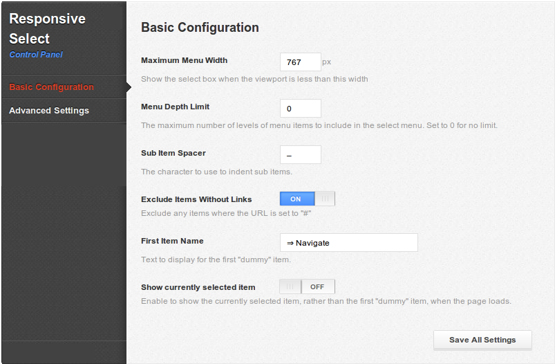This screenshot has height=364, width=555.
Task: Click the First Item Name text field
Action: tap(348, 243)
